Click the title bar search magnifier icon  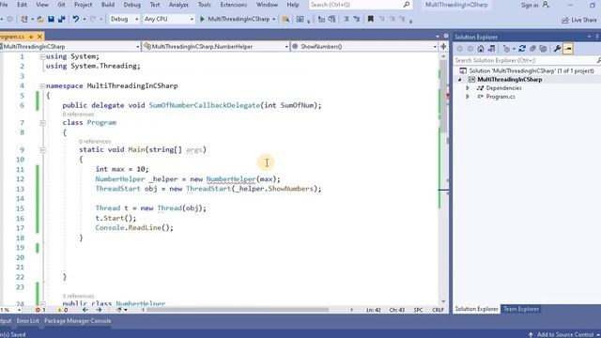pos(407,5)
